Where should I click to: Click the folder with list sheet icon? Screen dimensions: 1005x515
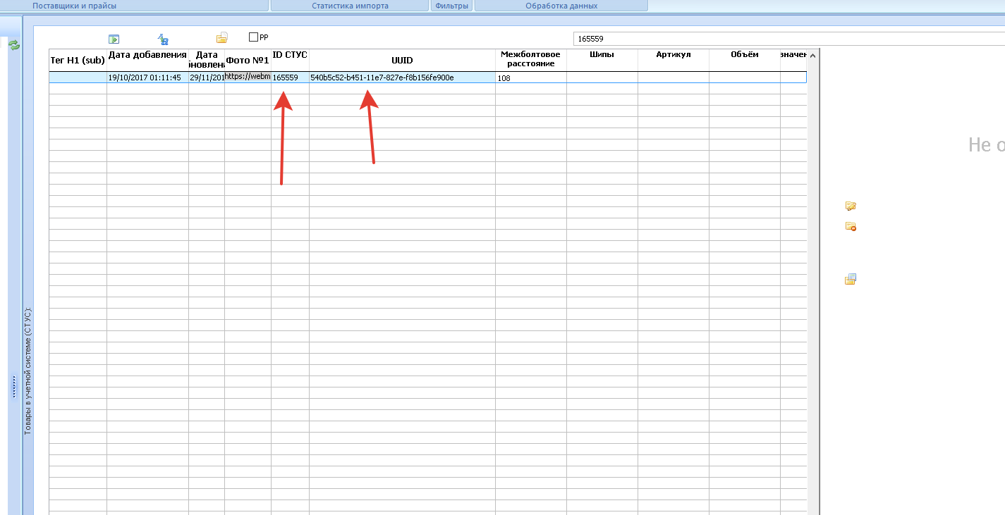pyautogui.click(x=851, y=279)
